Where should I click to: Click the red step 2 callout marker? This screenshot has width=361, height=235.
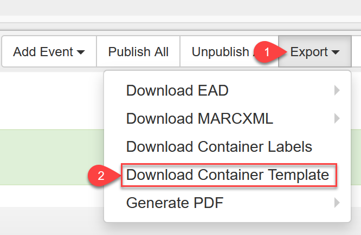tap(100, 176)
